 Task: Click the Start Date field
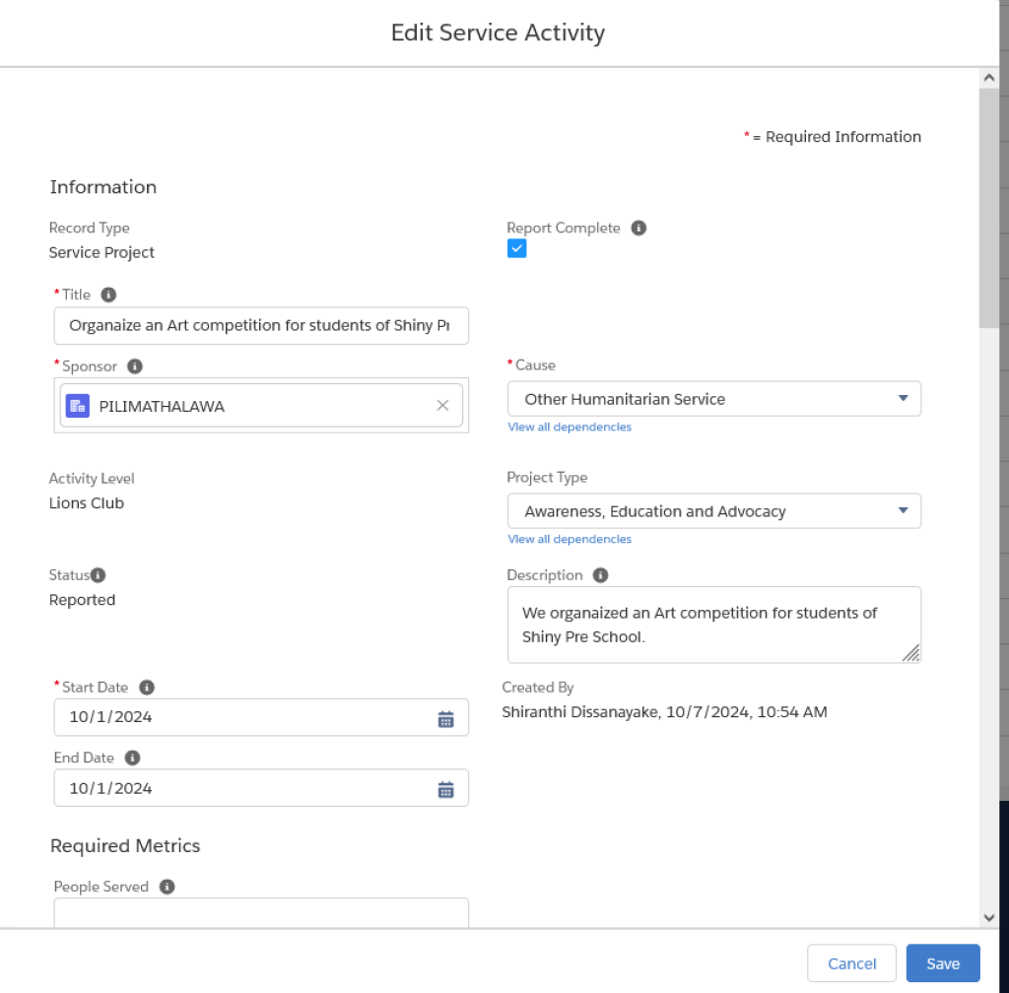click(x=261, y=717)
